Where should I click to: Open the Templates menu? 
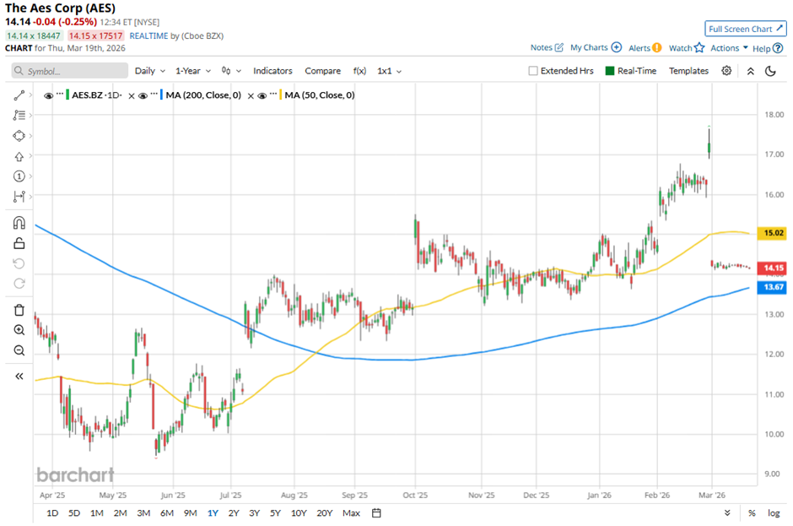point(688,71)
